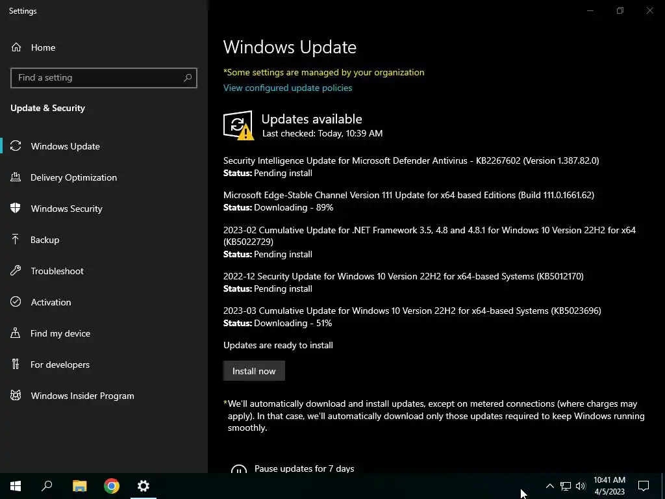Click the Windows Insider Program cat icon
Screen dimensions: 665x499
pyautogui.click(x=16, y=396)
